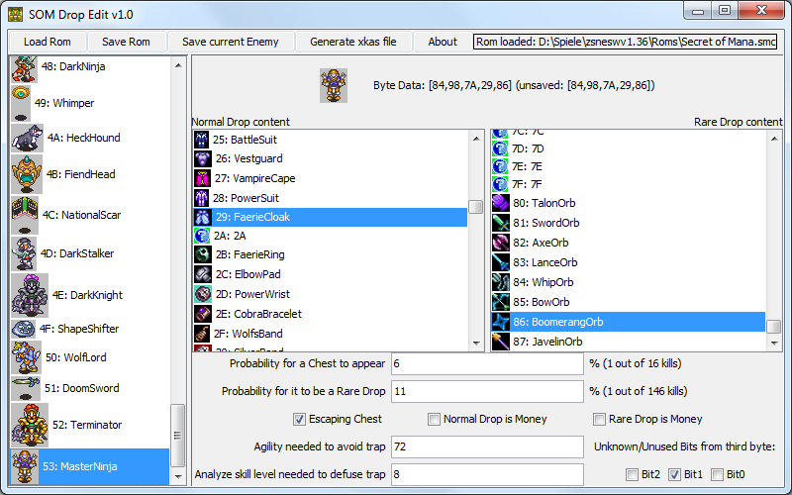Select the PowerSuit item icon
Image resolution: width=792 pixels, height=495 pixels.
pos(202,198)
